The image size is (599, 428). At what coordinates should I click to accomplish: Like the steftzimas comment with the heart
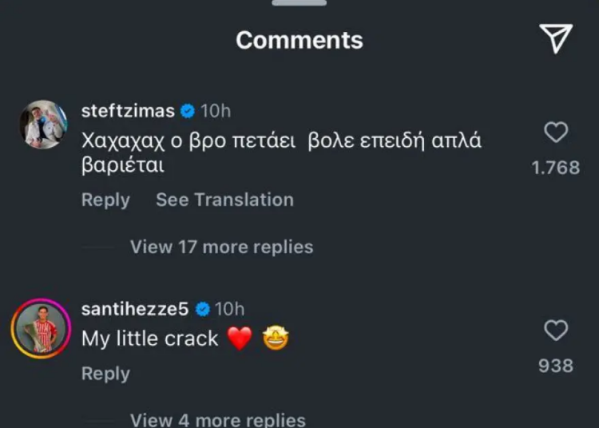click(556, 132)
